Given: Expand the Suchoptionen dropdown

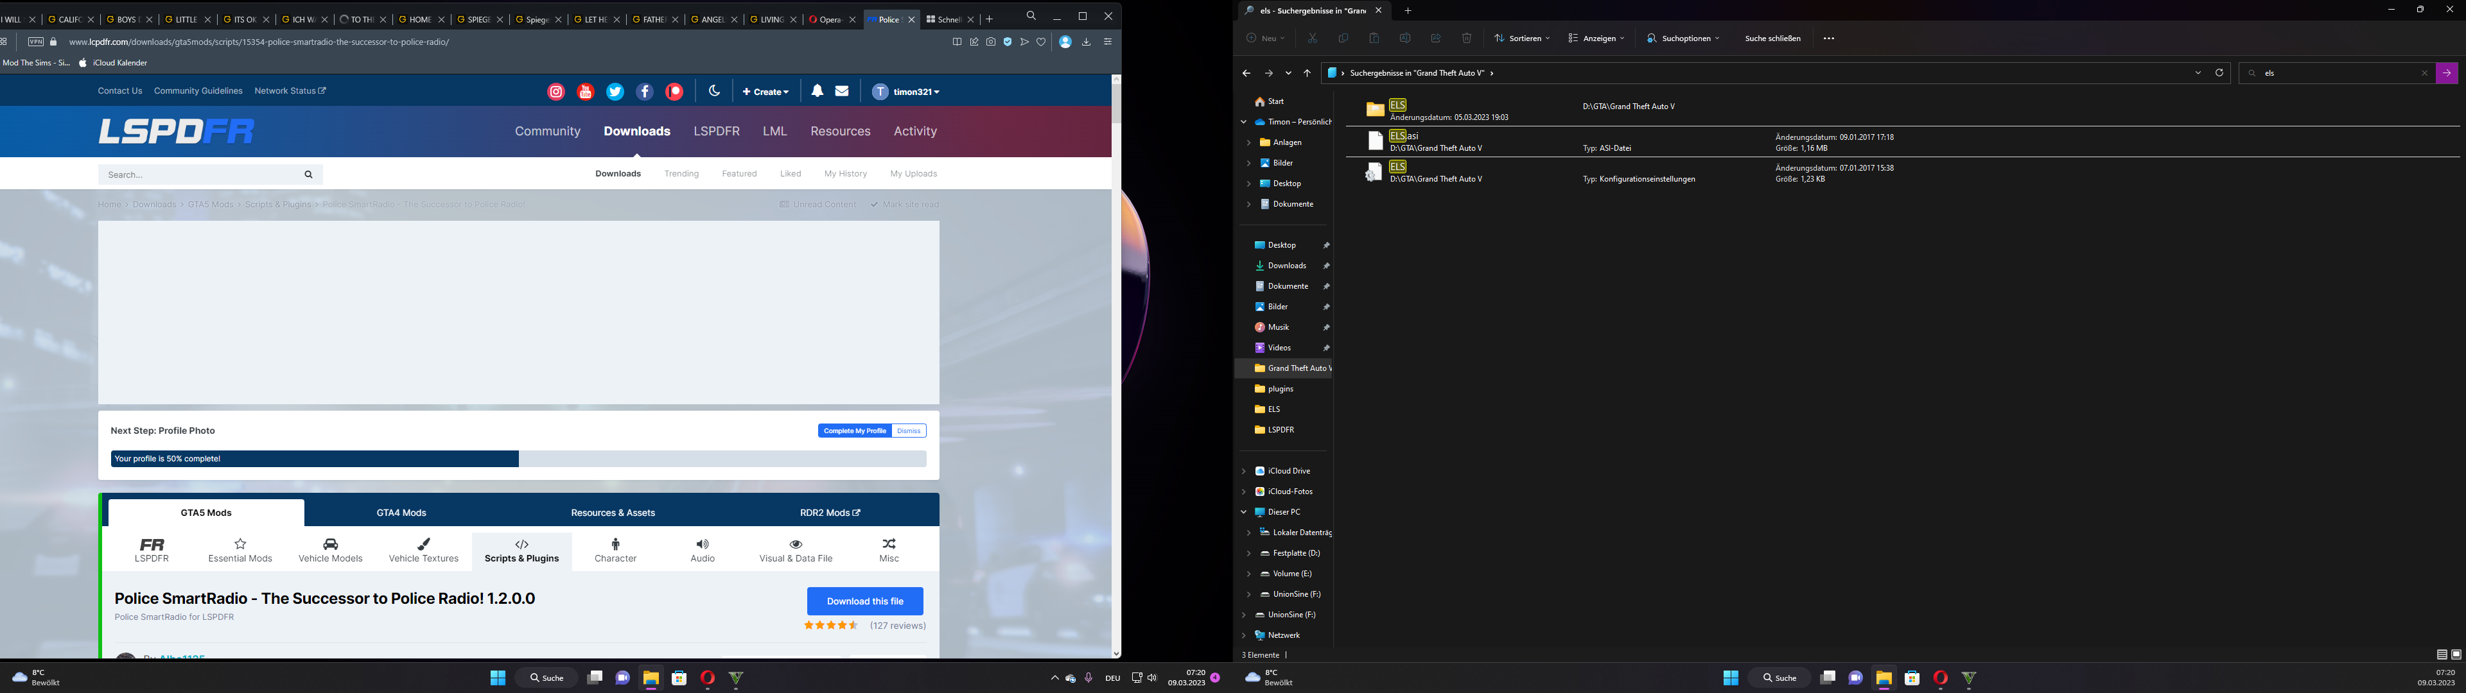Looking at the screenshot, I should (1683, 38).
